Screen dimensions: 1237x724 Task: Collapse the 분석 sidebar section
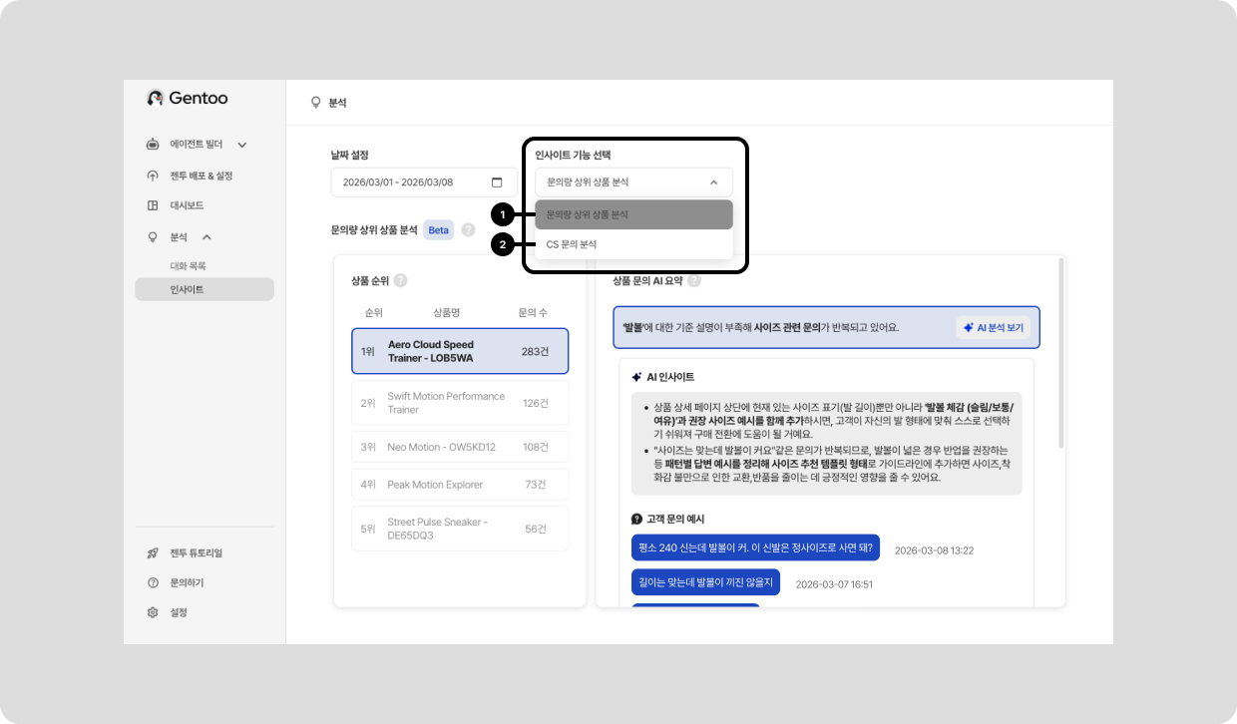(206, 237)
